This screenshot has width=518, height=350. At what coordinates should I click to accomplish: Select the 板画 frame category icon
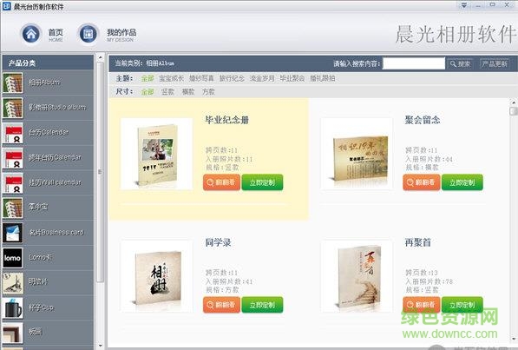[x=13, y=333]
